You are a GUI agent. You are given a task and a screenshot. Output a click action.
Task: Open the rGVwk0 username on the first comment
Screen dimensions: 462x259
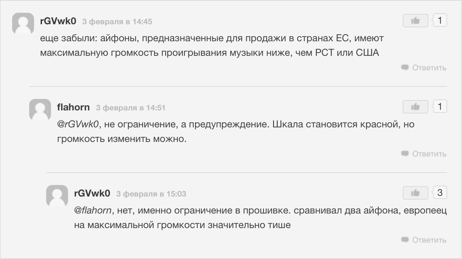tap(58, 21)
